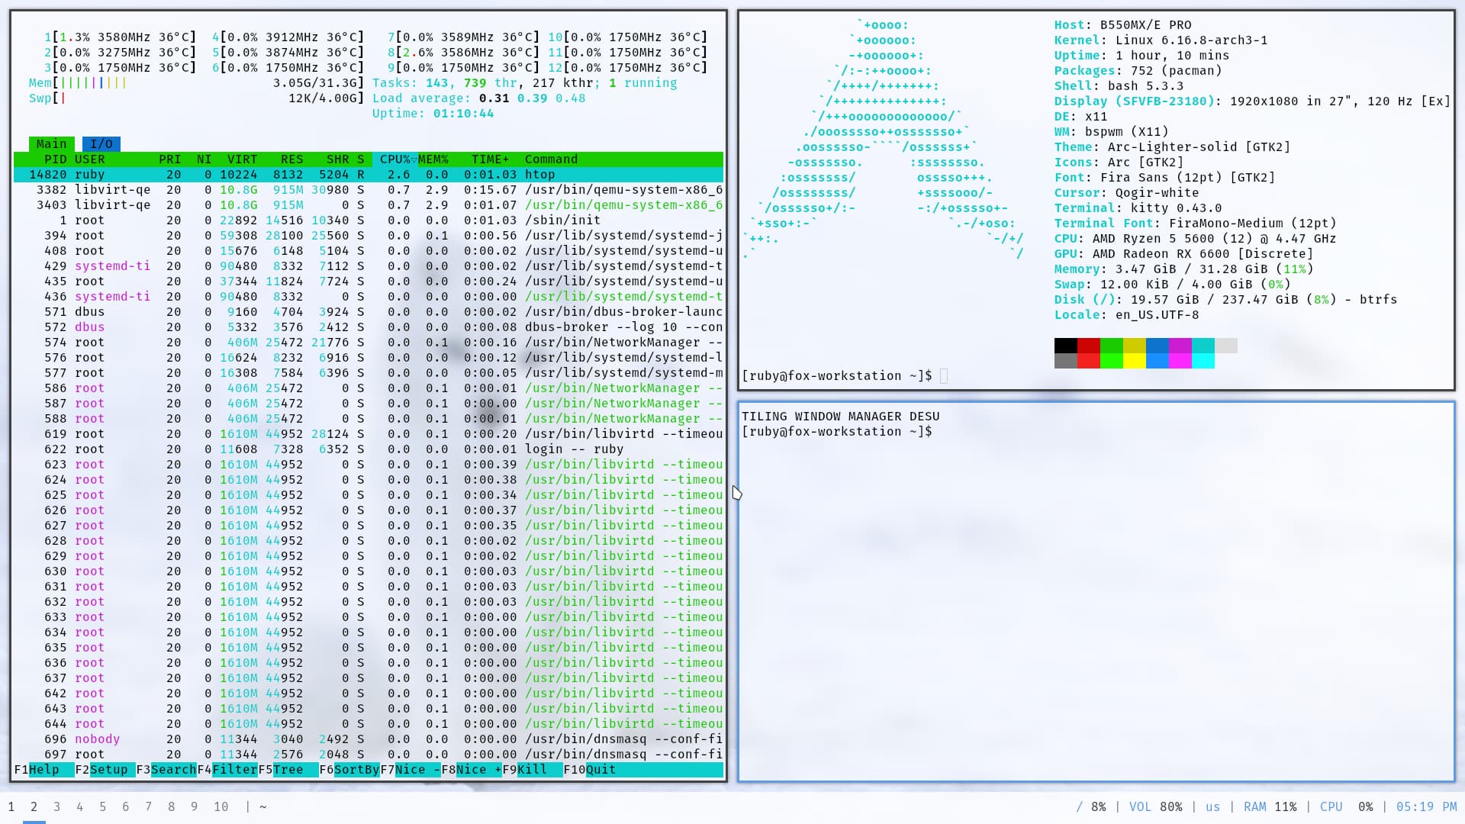Sort processes by MEM% column
This screenshot has height=824, width=1465.
click(433, 159)
